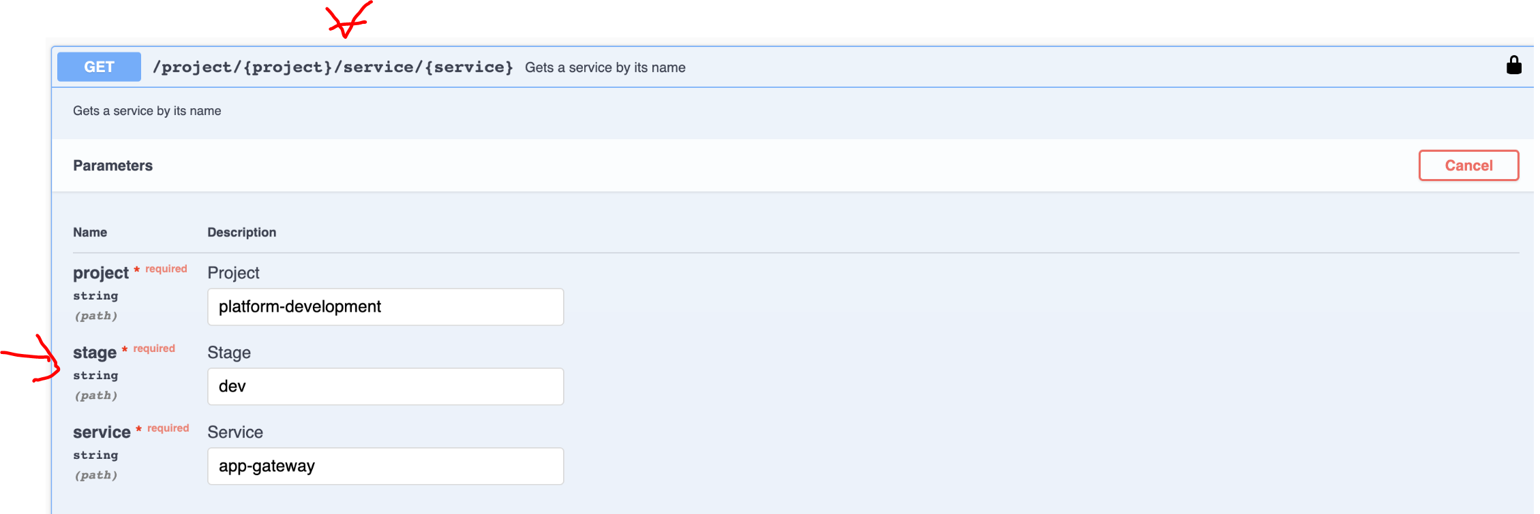Click the GET method badge

(x=98, y=66)
